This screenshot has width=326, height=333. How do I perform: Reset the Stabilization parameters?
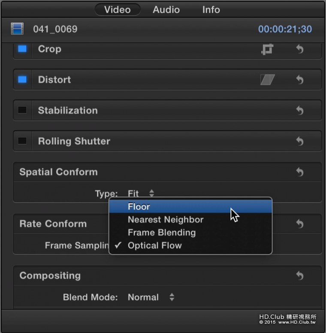(300, 111)
